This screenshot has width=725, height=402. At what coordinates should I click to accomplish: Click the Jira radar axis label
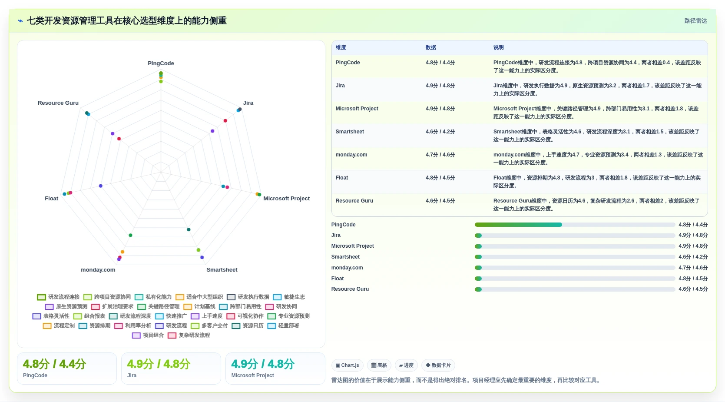tap(248, 103)
